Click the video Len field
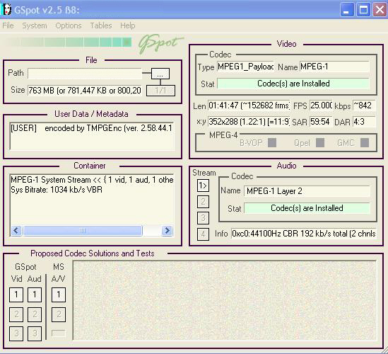This screenshot has width=388, height=354. (x=249, y=105)
